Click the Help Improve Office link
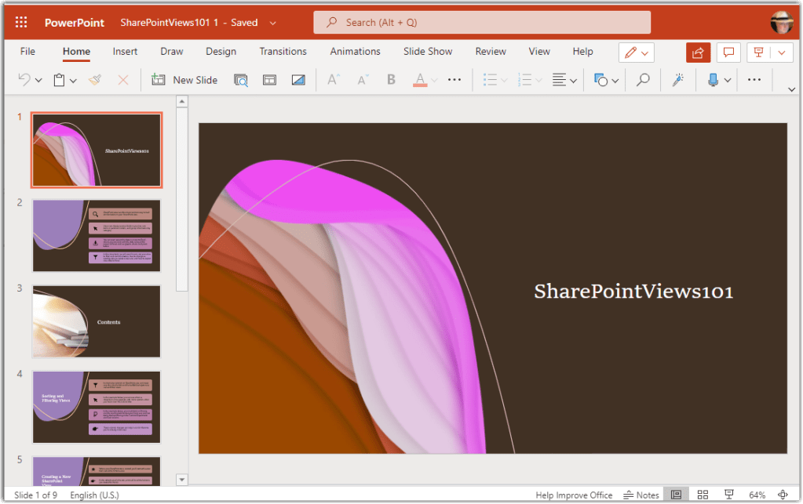803x504 pixels. click(574, 495)
